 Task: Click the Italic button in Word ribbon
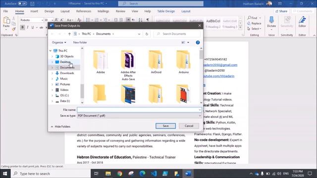[x=28, y=27]
